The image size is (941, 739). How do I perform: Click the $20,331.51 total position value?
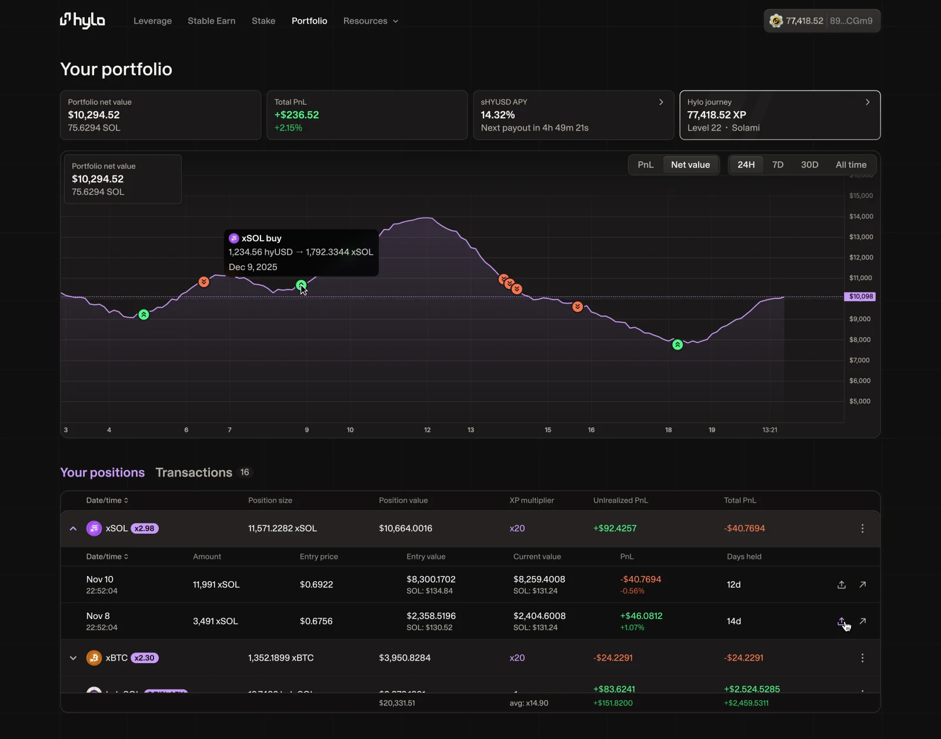pos(397,703)
